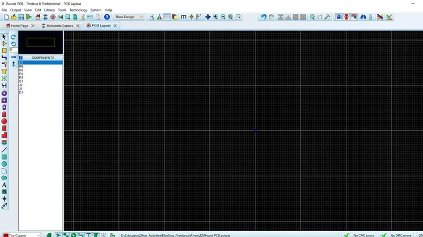Select component U1 in the list
Screen dimensions: 423x237
[41, 62]
